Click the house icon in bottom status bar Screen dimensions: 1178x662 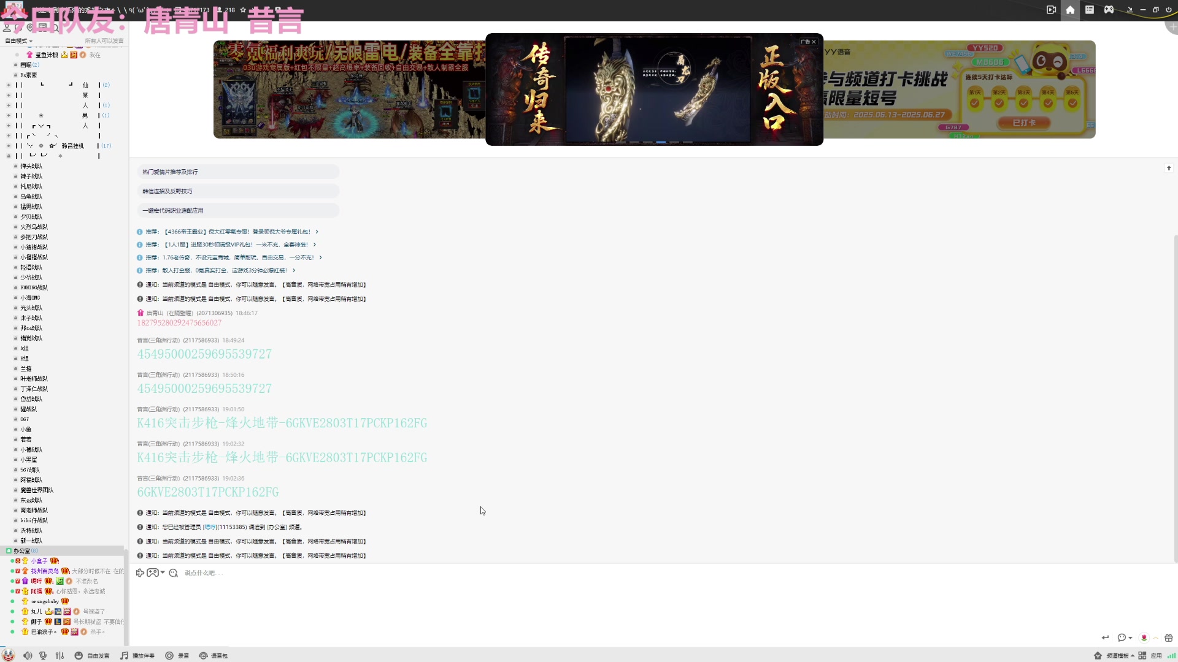[x=1098, y=656]
